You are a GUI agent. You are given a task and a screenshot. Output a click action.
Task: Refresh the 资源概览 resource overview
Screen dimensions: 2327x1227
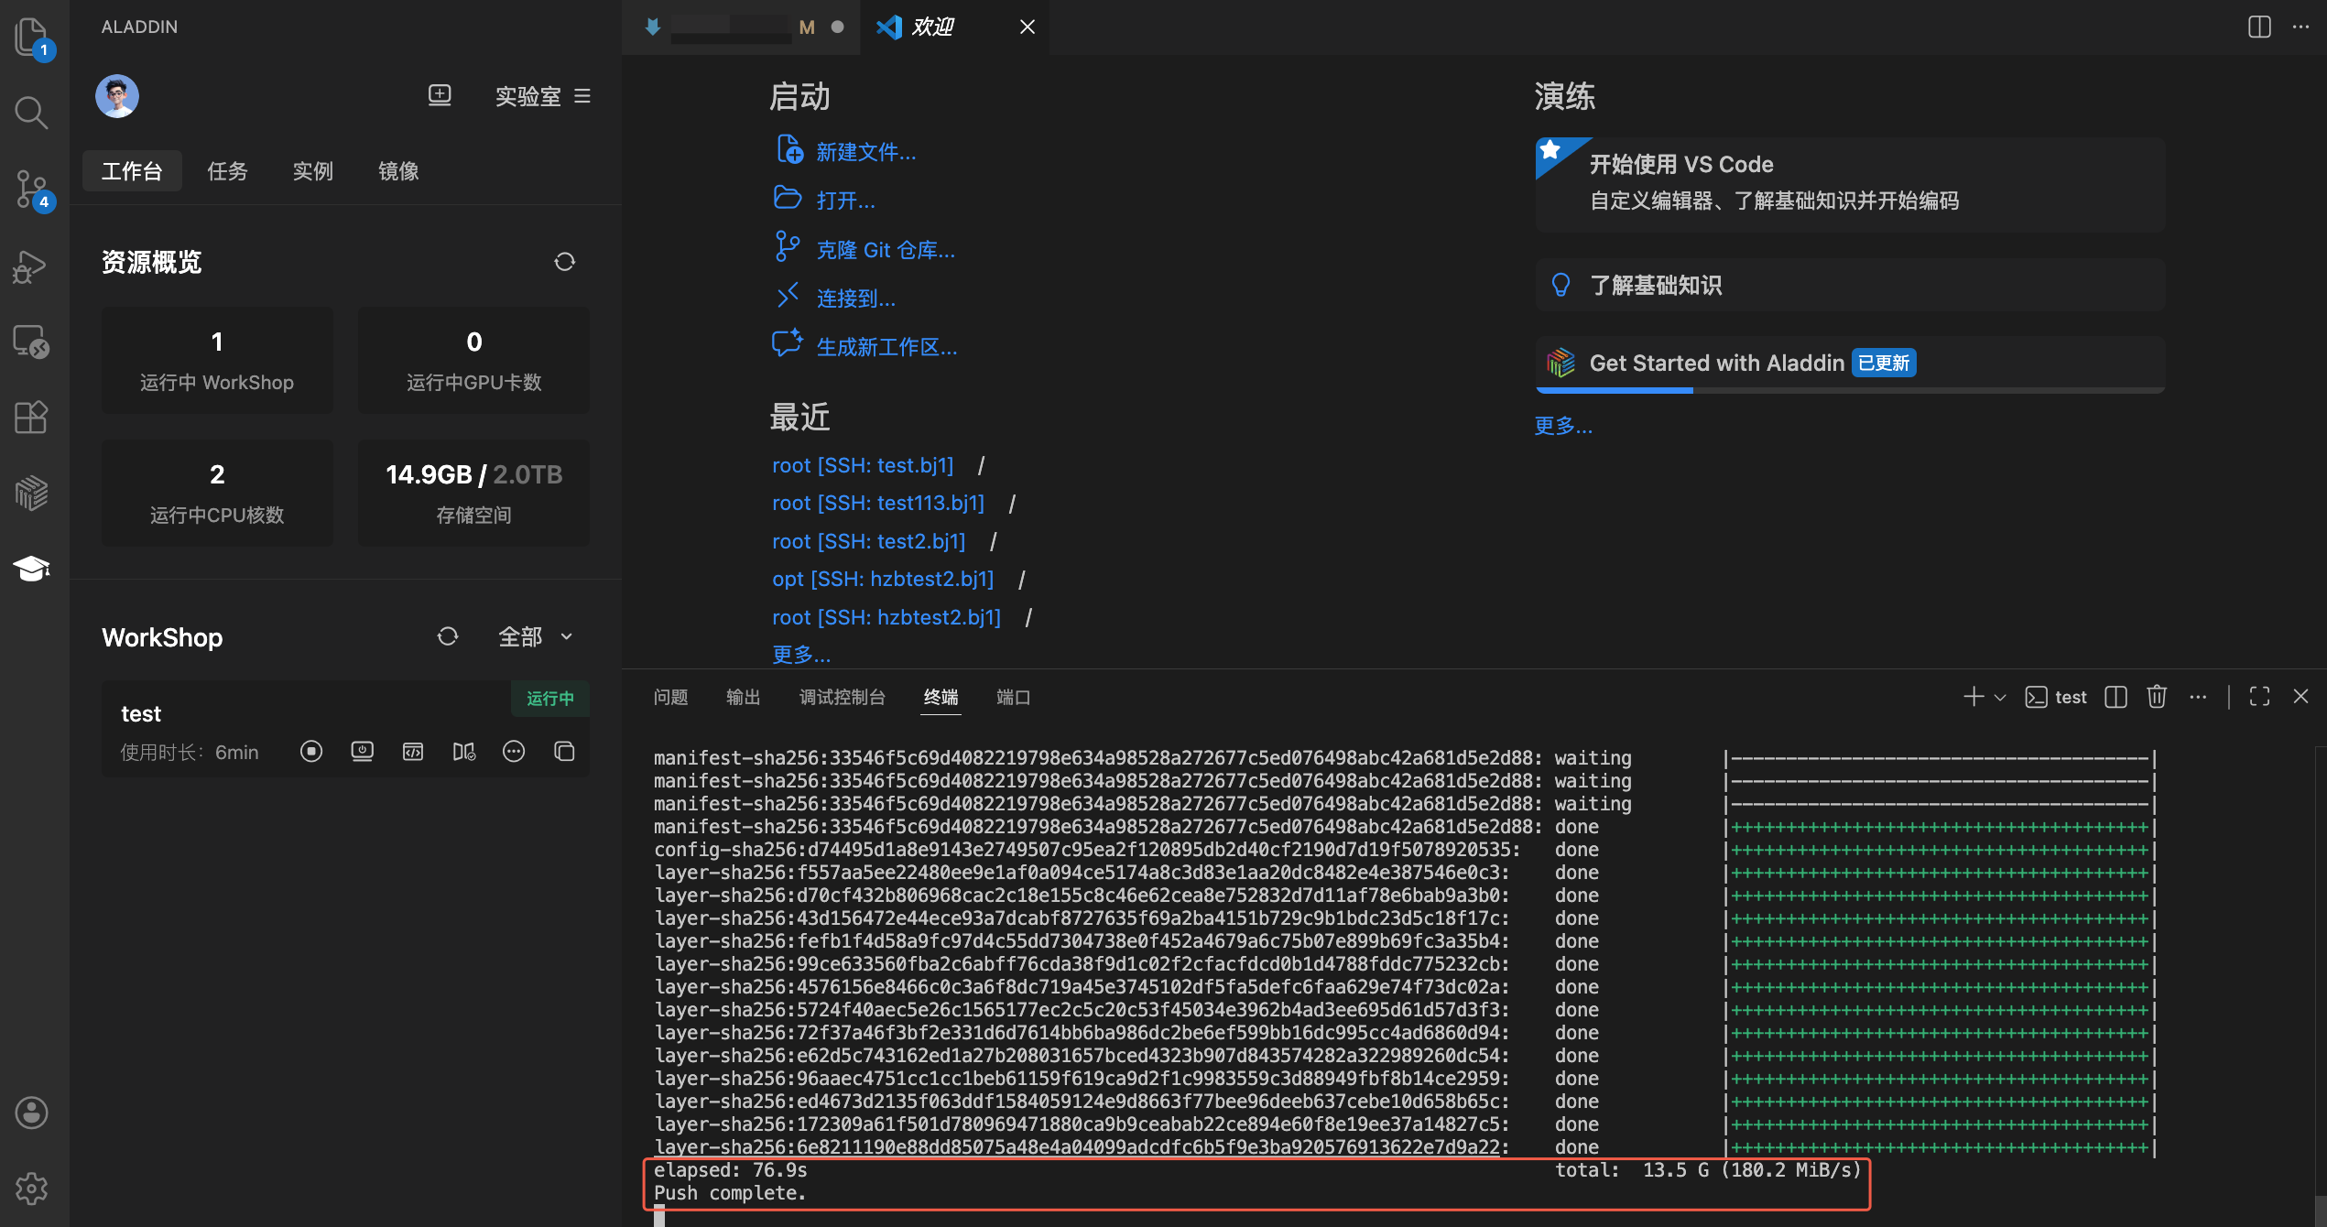click(x=564, y=262)
